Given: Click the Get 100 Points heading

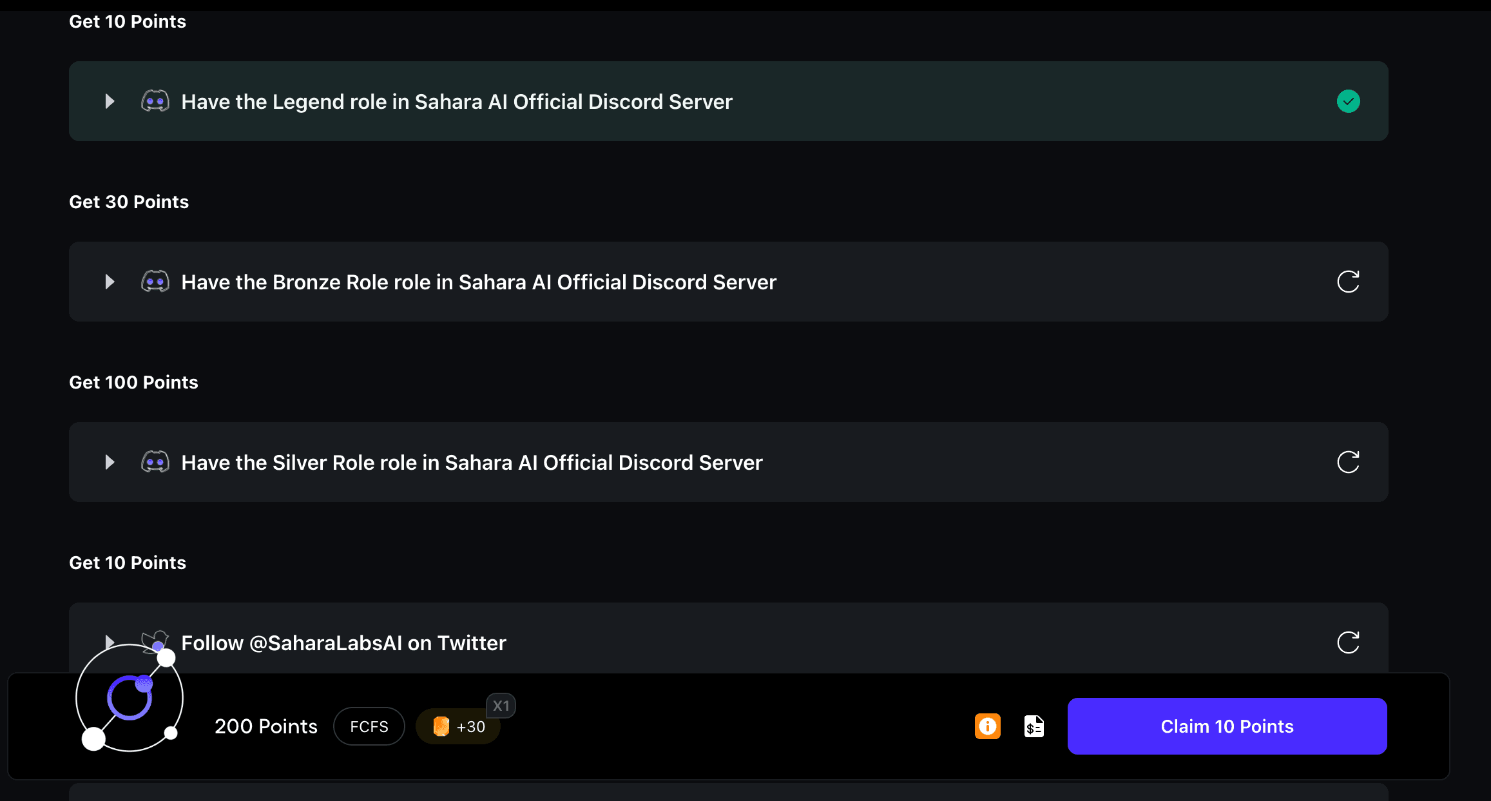Looking at the screenshot, I should tap(133, 382).
